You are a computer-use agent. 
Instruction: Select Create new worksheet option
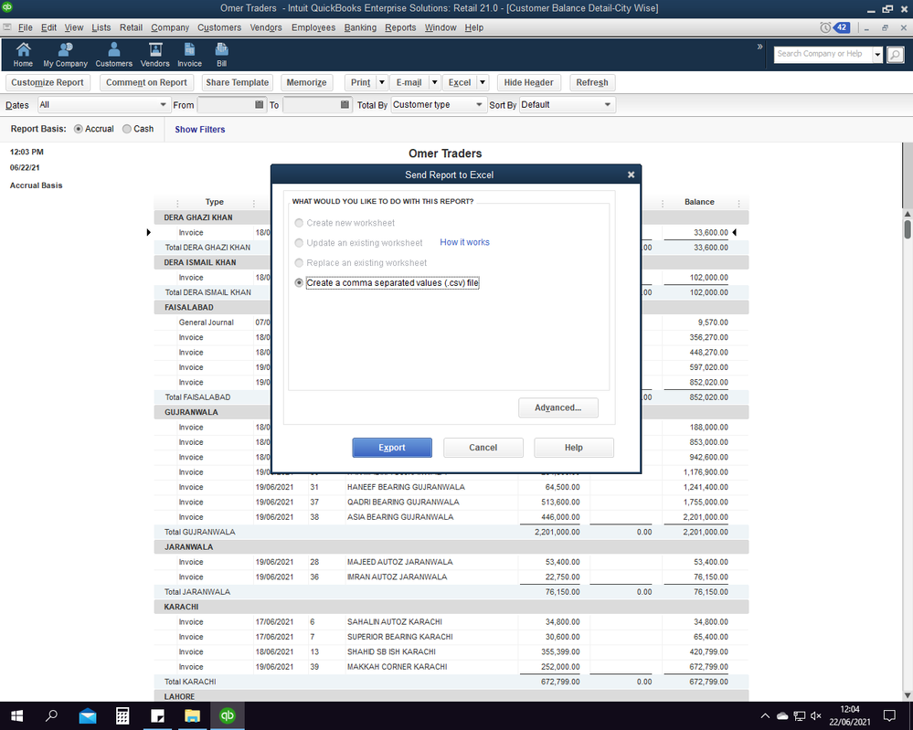click(x=299, y=223)
